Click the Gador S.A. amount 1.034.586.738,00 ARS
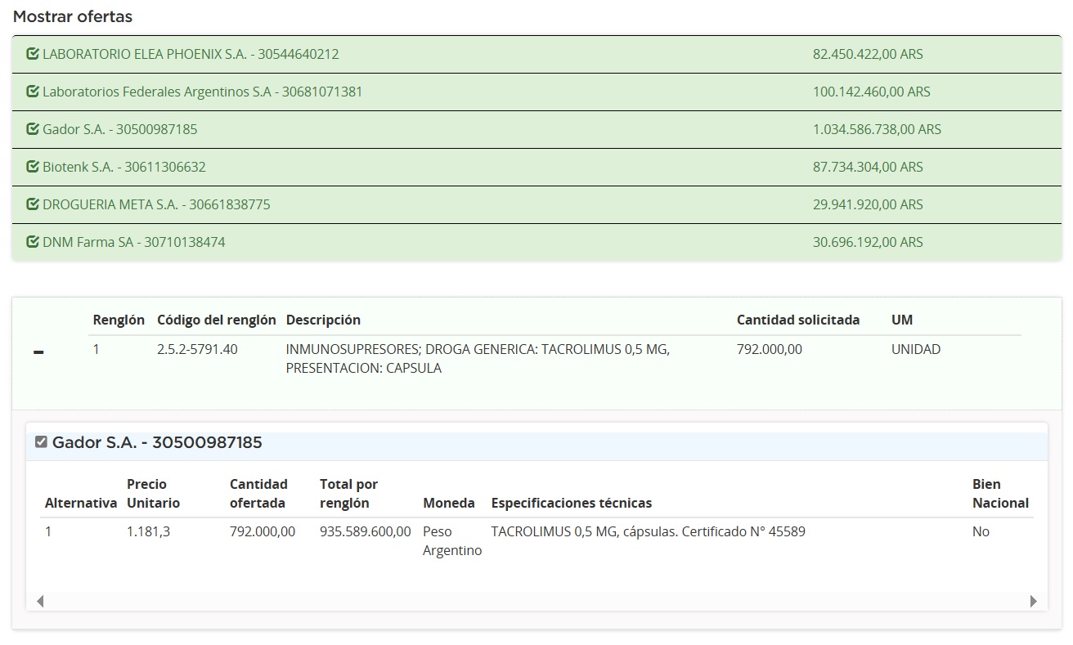 (877, 129)
